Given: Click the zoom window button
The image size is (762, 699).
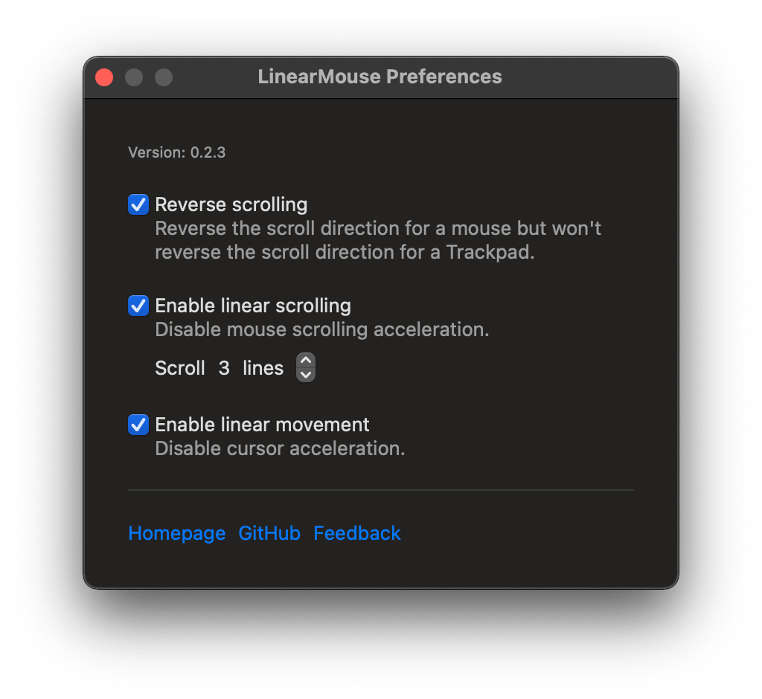Looking at the screenshot, I should click(x=163, y=77).
